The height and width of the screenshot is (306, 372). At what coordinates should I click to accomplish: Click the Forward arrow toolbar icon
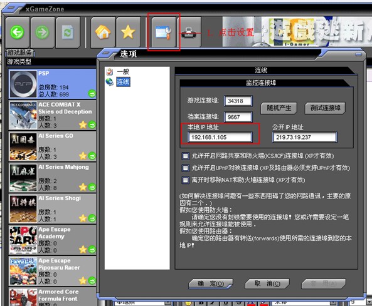42,32
